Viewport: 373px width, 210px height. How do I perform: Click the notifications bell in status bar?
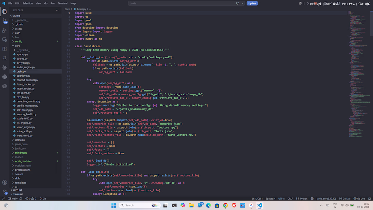pos(369,198)
